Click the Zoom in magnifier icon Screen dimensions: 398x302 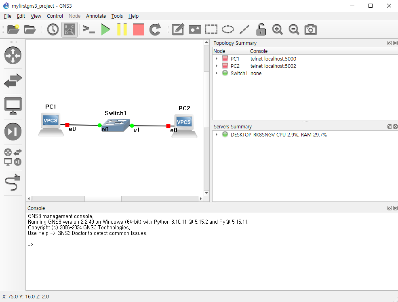(278, 29)
